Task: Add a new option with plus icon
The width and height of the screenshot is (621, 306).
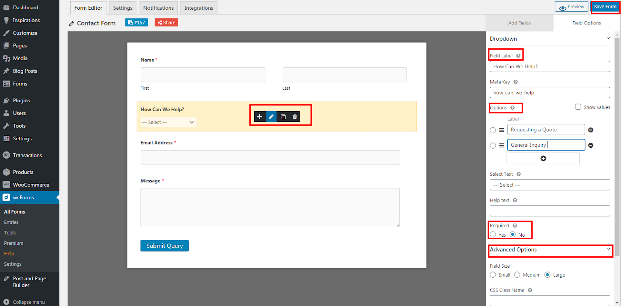Action: pos(543,158)
